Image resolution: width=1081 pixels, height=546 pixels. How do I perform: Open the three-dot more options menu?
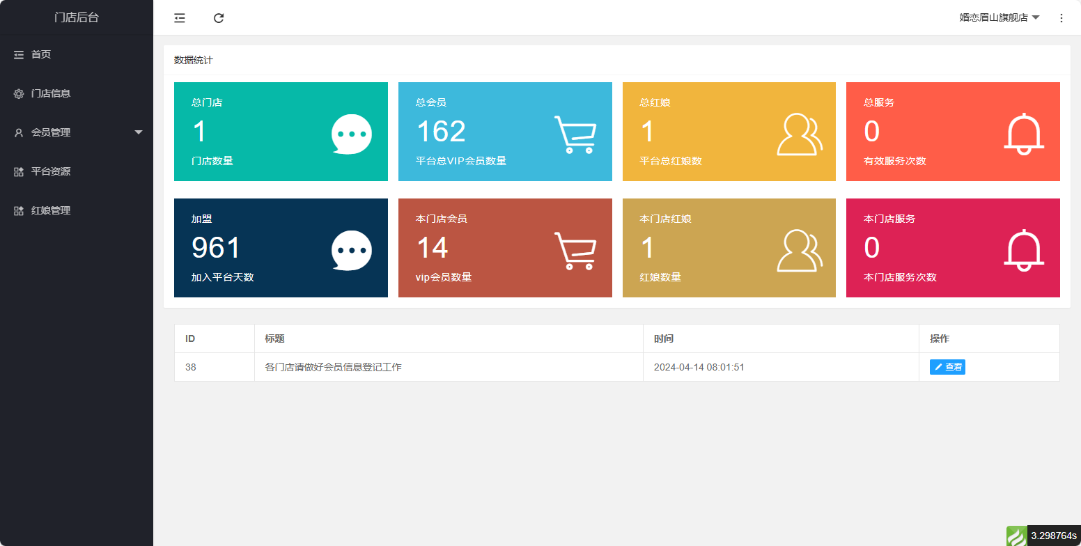coord(1061,18)
